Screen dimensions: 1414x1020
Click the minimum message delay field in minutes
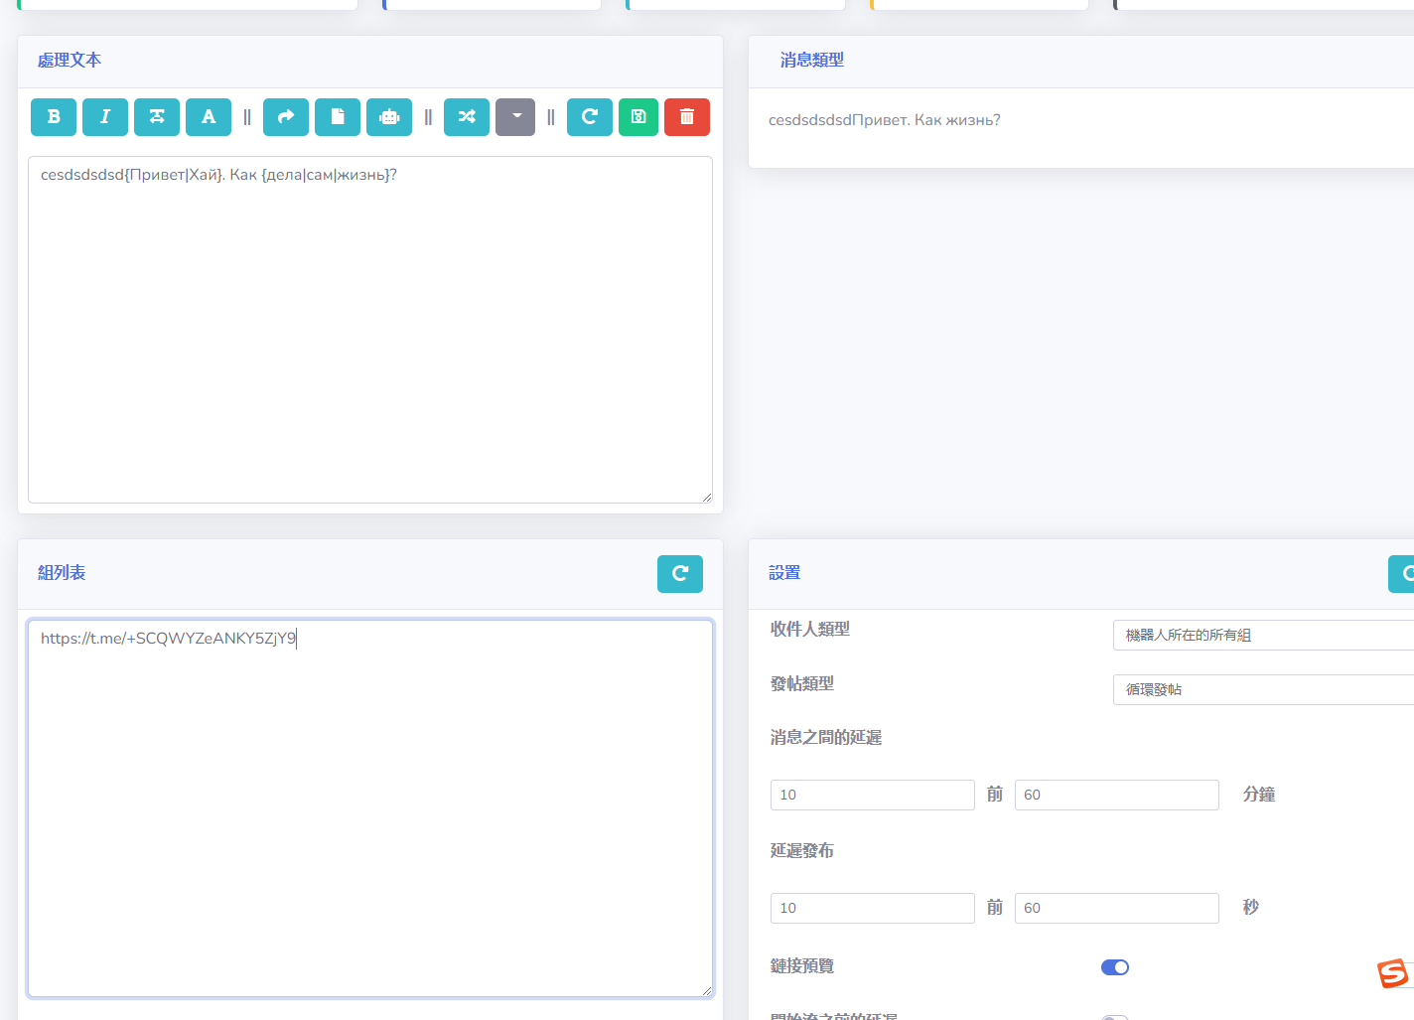pos(872,795)
